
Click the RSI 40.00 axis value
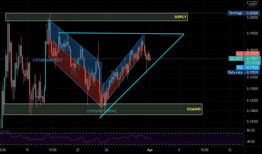[x=251, y=141]
